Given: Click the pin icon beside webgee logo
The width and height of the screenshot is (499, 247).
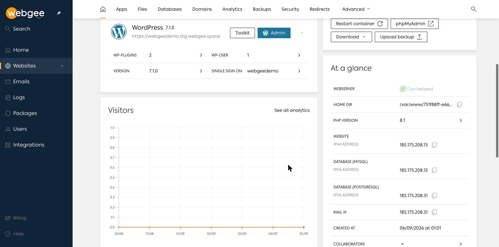Looking at the screenshot, I should tap(59, 13).
